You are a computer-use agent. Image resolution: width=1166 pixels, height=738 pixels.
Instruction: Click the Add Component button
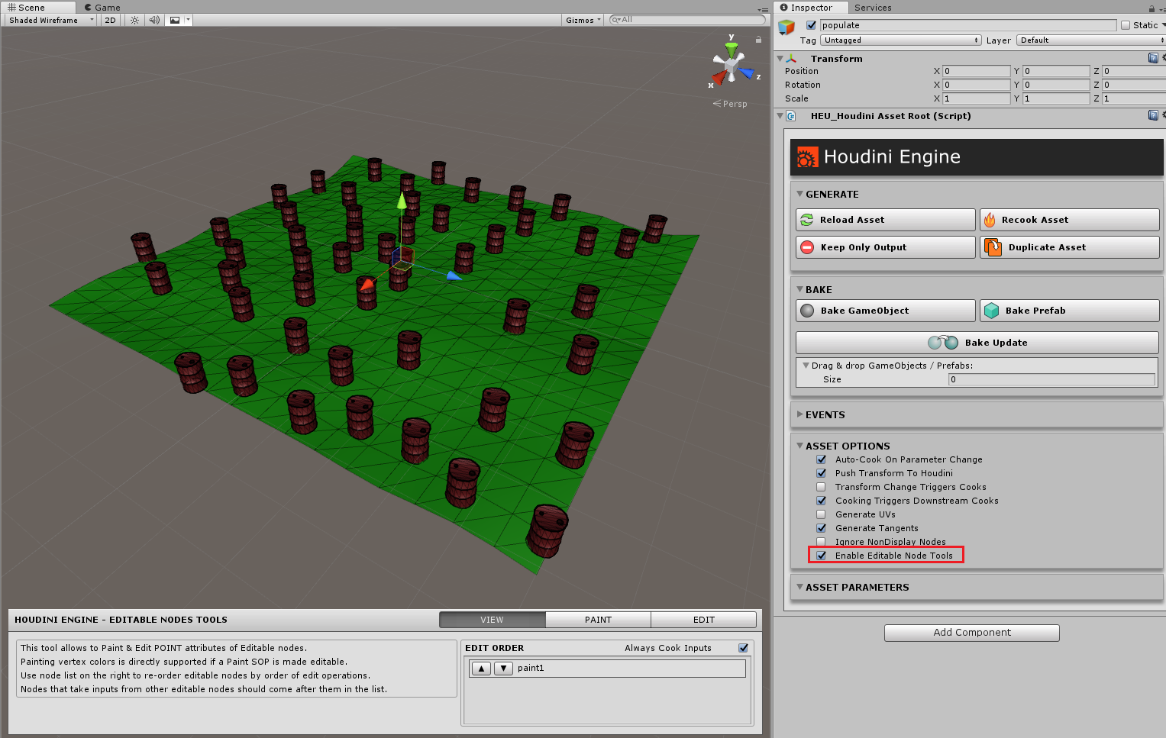click(971, 633)
